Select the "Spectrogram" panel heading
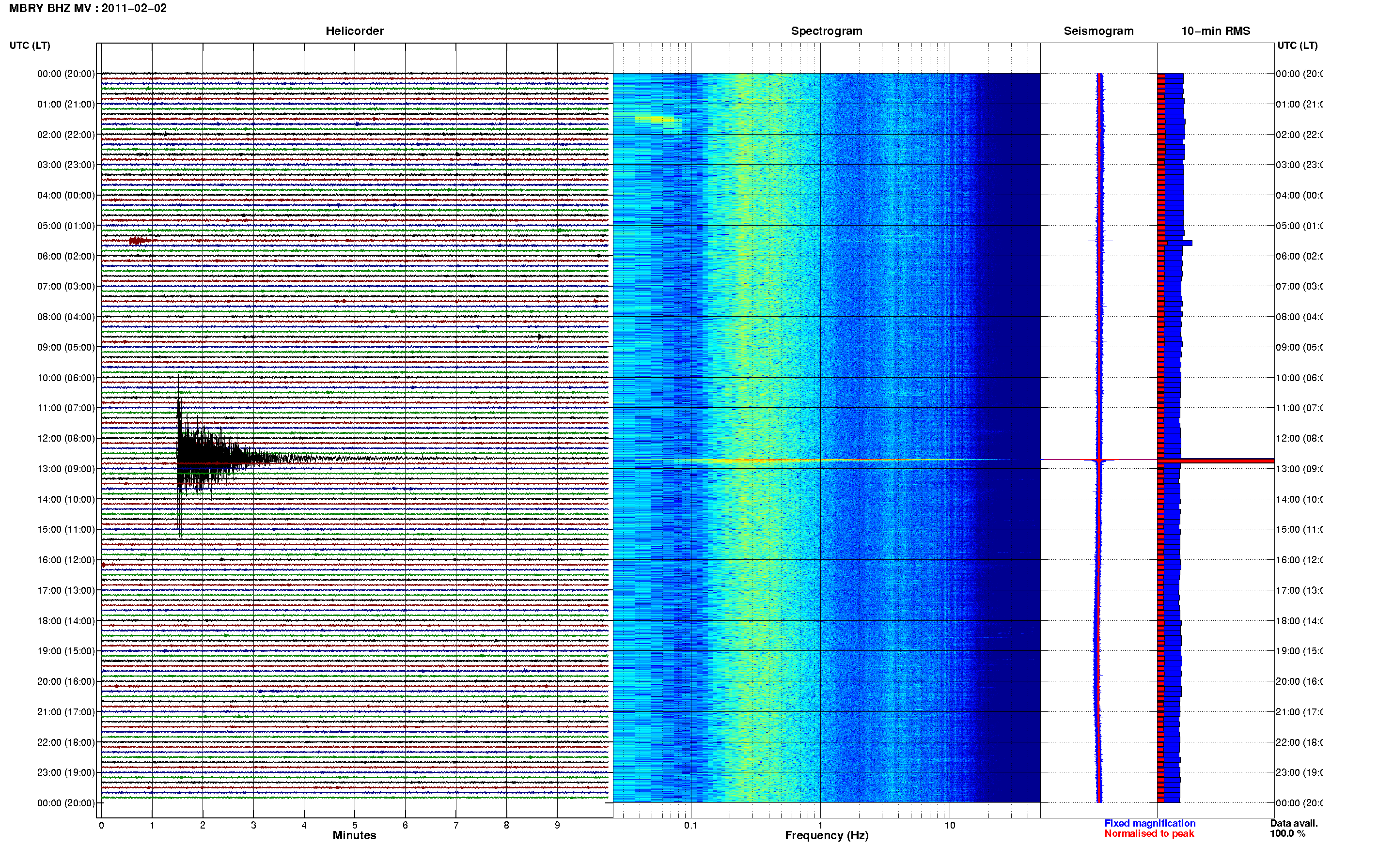The height and width of the screenshot is (861, 1378). coord(826,31)
